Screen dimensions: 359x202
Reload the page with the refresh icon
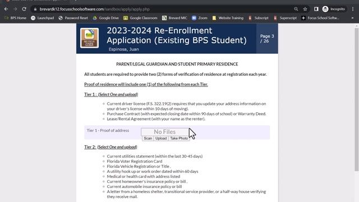pos(24,9)
